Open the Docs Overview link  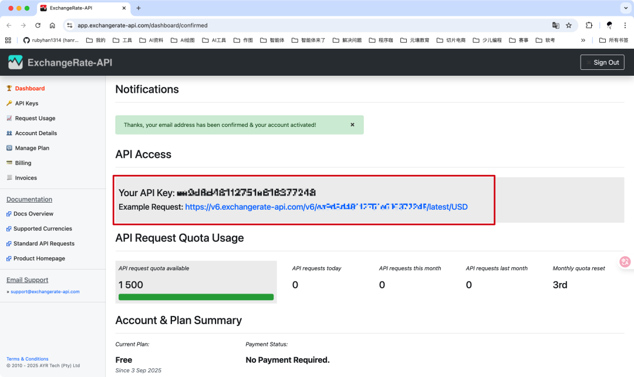point(33,214)
